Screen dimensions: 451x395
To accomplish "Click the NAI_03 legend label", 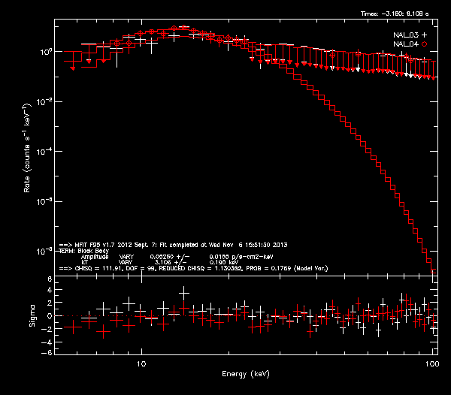I will [405, 35].
